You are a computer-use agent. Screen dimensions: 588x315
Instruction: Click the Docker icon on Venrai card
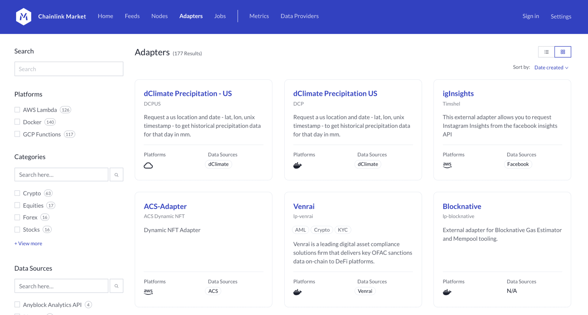point(297,292)
